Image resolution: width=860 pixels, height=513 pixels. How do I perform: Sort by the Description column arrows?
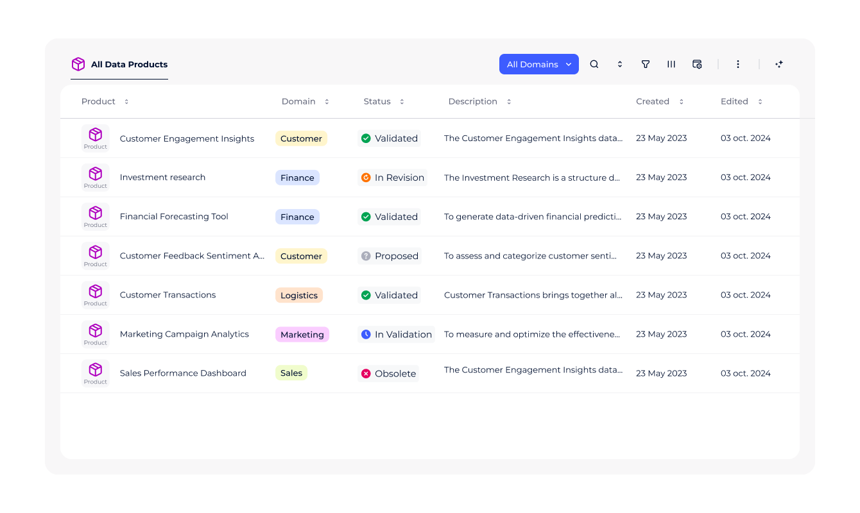[509, 101]
